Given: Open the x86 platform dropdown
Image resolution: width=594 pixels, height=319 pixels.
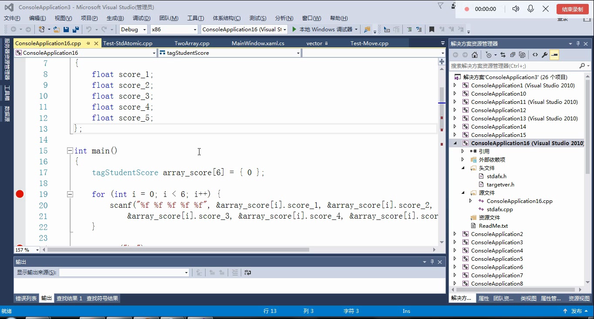Looking at the screenshot, I should pos(174,29).
